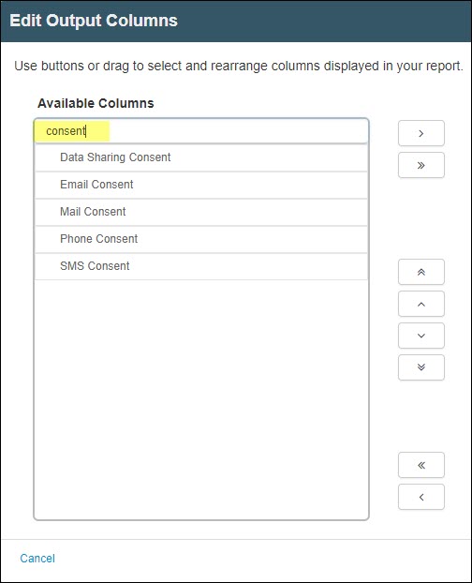Move column down one position
The image size is (472, 583).
tap(421, 336)
